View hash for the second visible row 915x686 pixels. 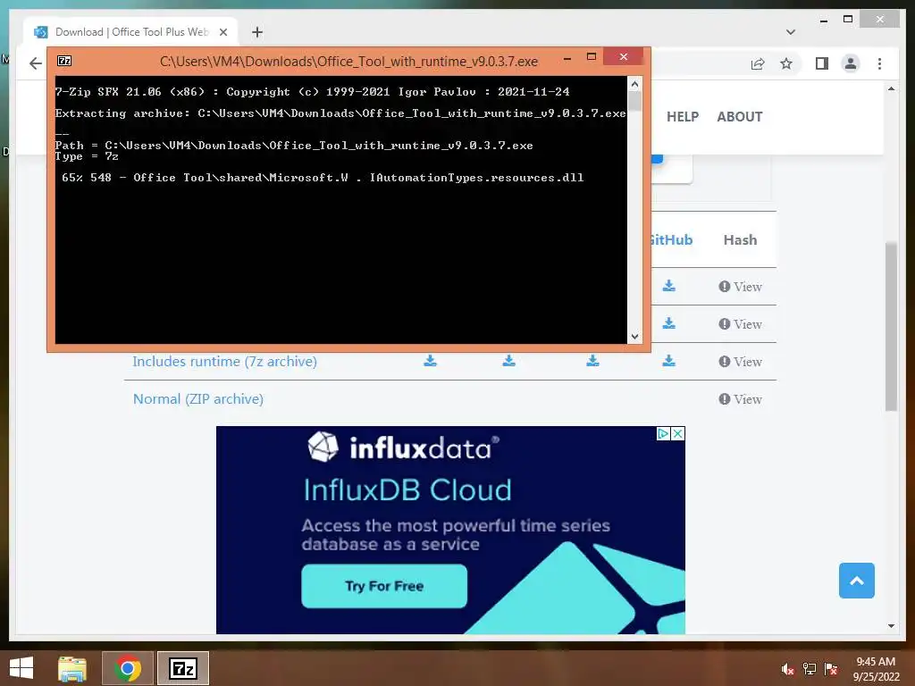pyautogui.click(x=740, y=323)
